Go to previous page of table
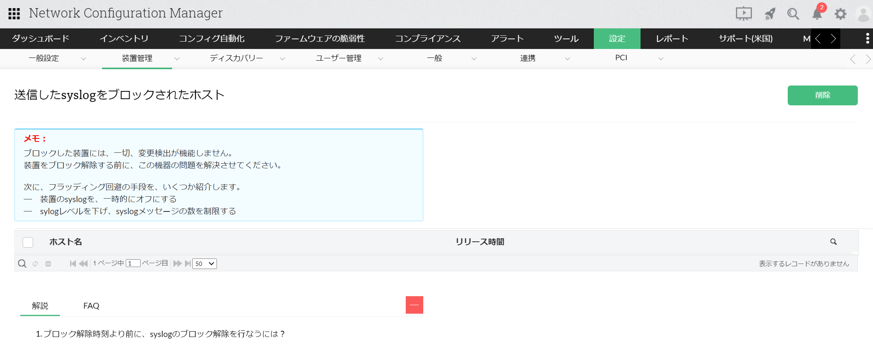 (x=83, y=264)
